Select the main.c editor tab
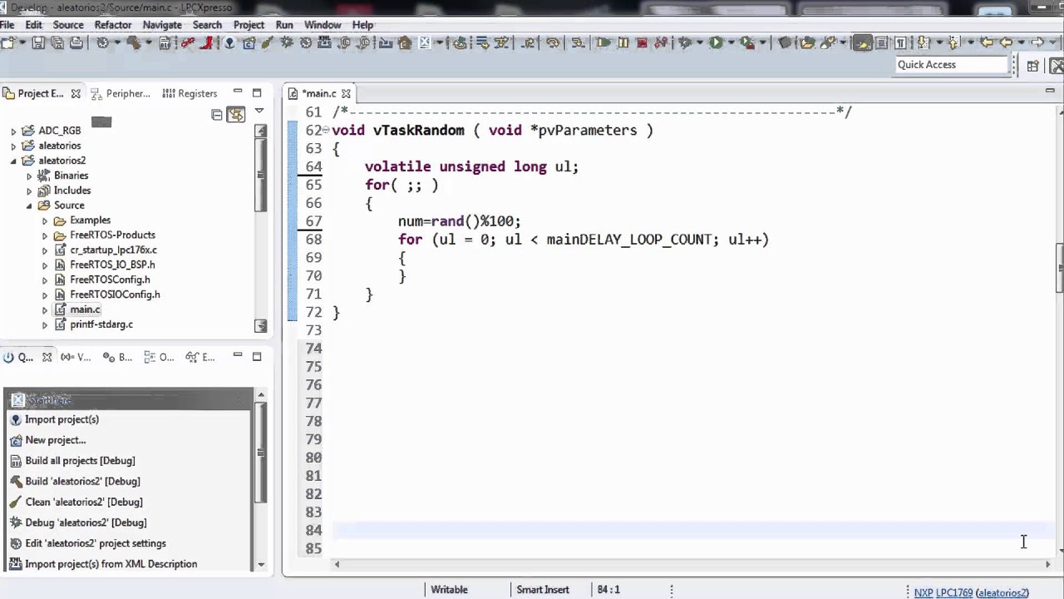The image size is (1064, 599). 319,93
